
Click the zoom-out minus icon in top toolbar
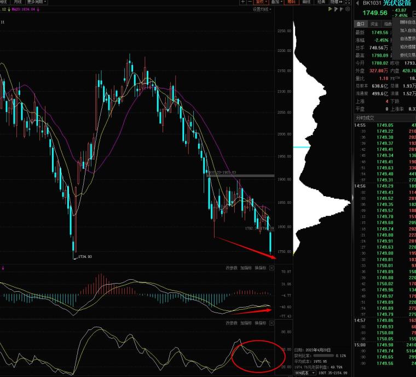pyautogui.click(x=250, y=2)
